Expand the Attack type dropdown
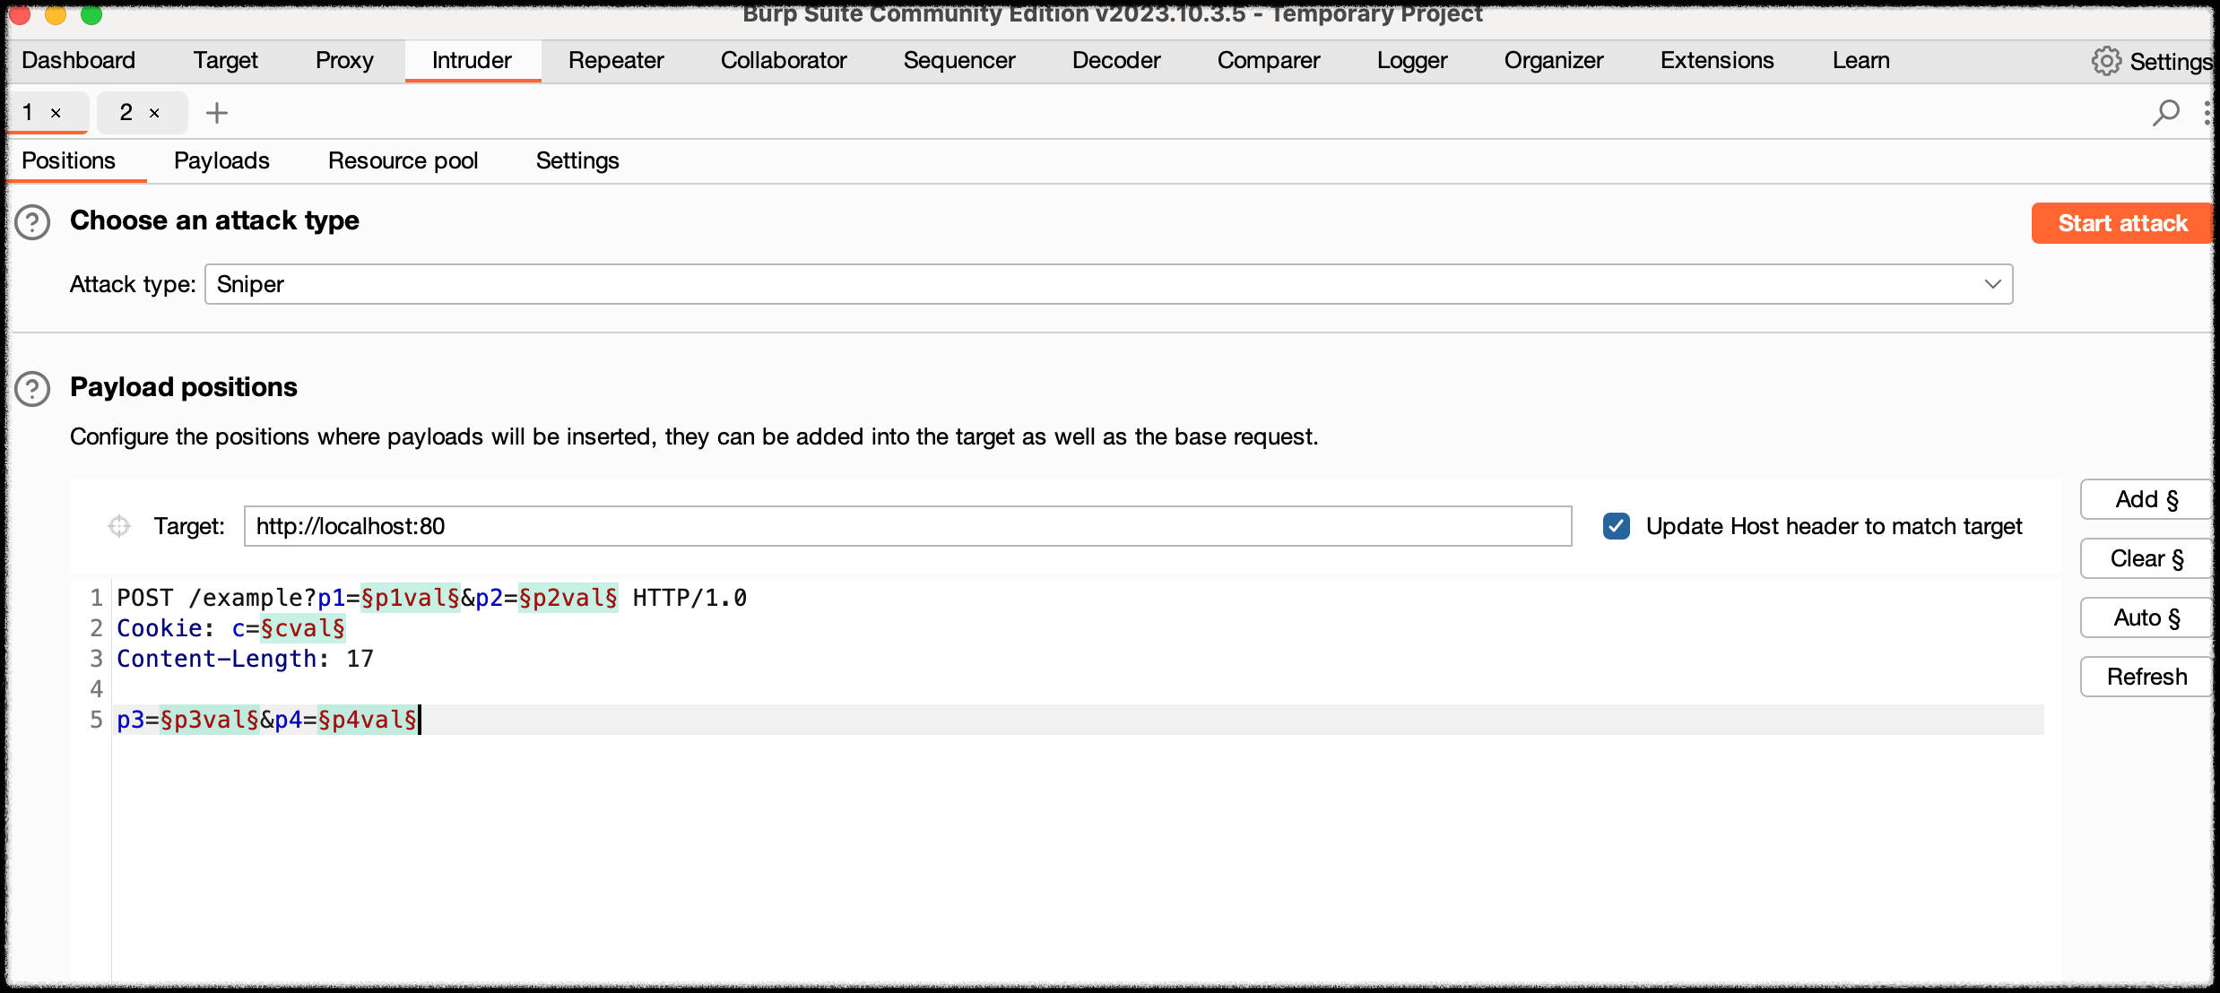 coord(1108,284)
